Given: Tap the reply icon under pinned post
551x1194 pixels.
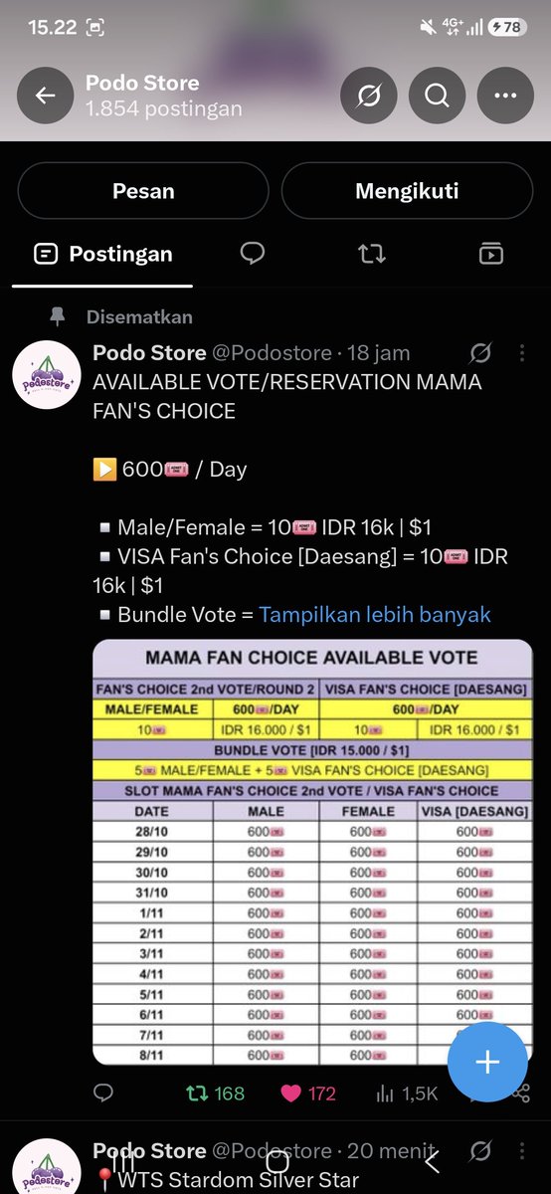Looking at the screenshot, I should (103, 1094).
